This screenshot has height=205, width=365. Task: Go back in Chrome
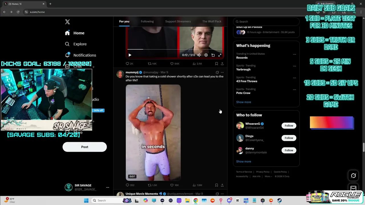click(4, 12)
